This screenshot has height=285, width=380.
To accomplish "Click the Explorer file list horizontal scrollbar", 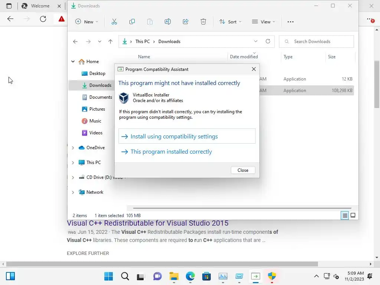I will [242, 208].
